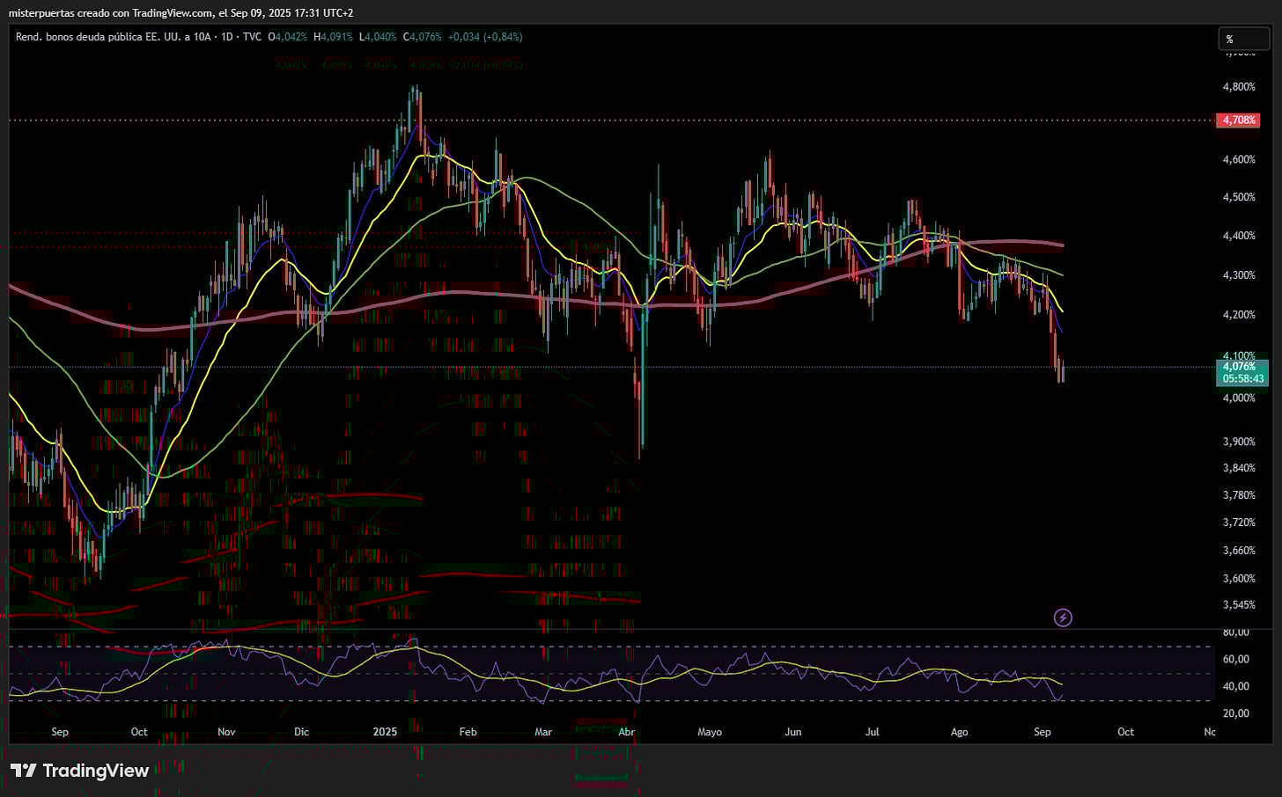Click the 40,00 RSI axis label
The height and width of the screenshot is (797, 1282).
point(1236,686)
